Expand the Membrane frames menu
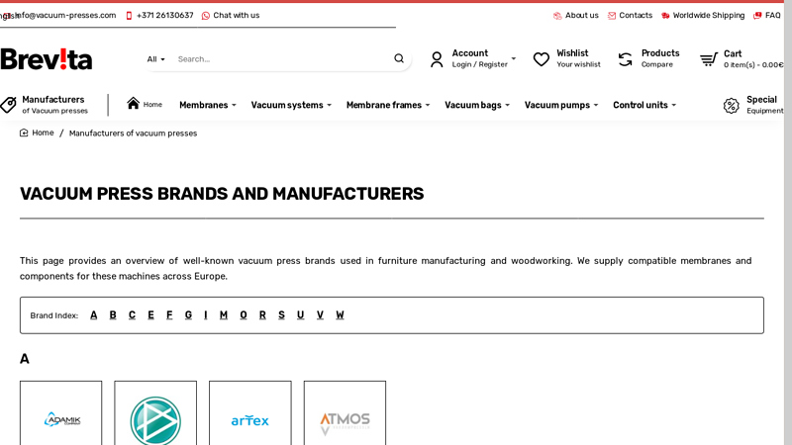 388,105
